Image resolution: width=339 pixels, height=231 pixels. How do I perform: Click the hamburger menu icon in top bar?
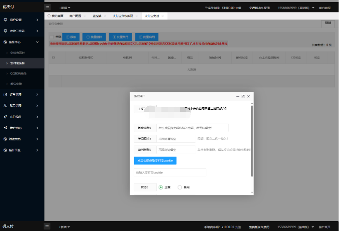48,7
